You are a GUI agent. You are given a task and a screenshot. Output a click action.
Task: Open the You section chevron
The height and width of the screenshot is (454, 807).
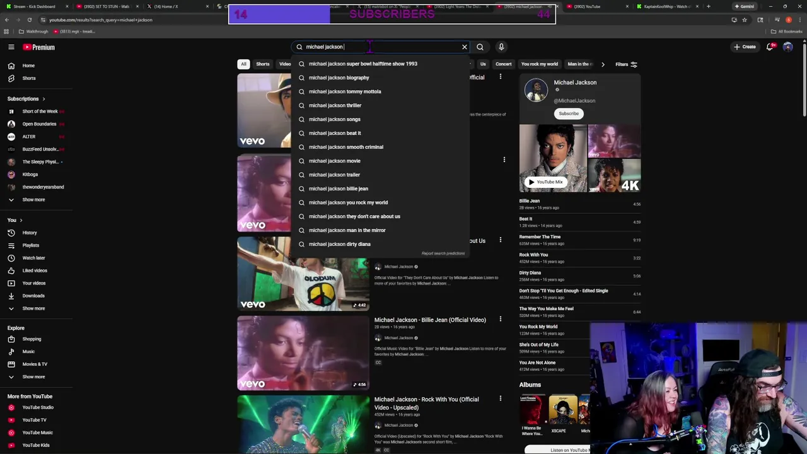click(21, 220)
